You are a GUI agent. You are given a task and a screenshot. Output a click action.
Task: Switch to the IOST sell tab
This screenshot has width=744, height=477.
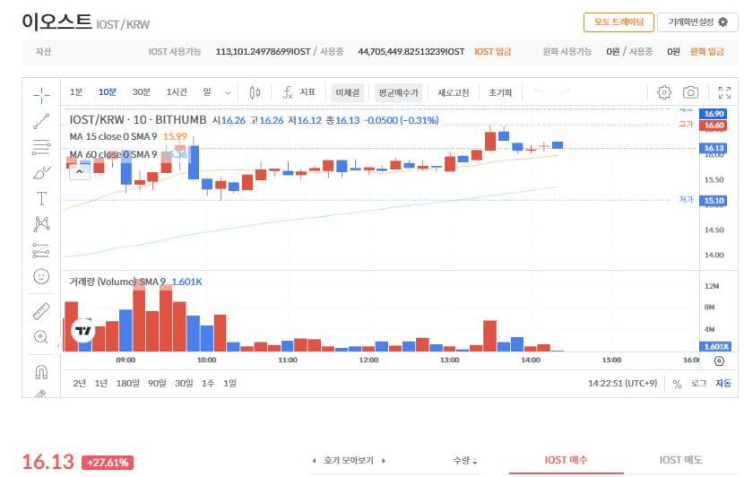click(x=680, y=460)
